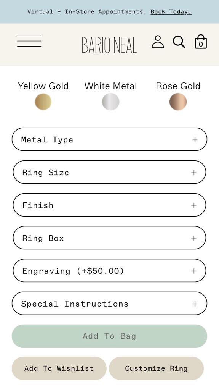Click the plus icon on Special Instructions

coord(195,304)
